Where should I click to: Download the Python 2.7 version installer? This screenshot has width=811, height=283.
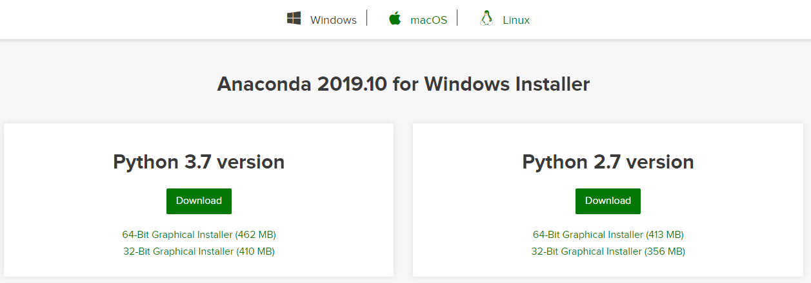click(x=608, y=201)
